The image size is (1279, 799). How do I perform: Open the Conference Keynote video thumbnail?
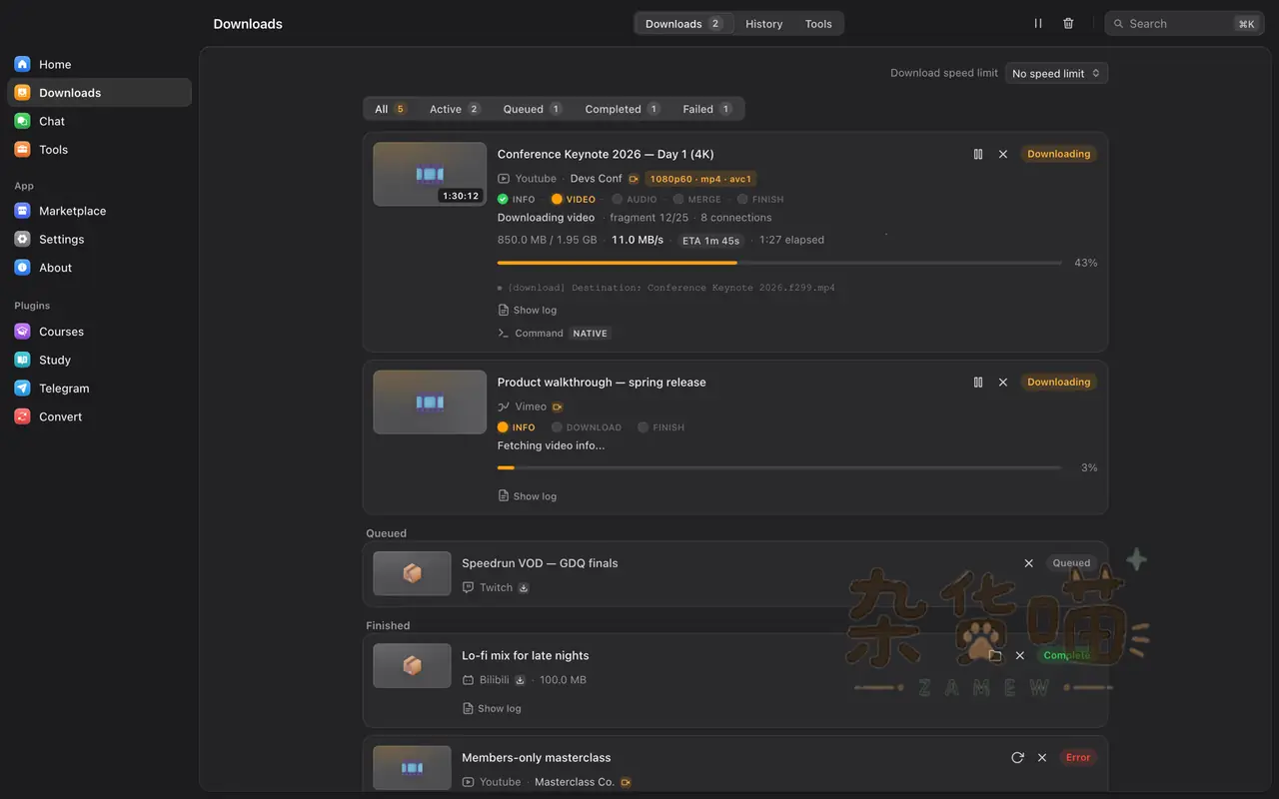click(430, 174)
